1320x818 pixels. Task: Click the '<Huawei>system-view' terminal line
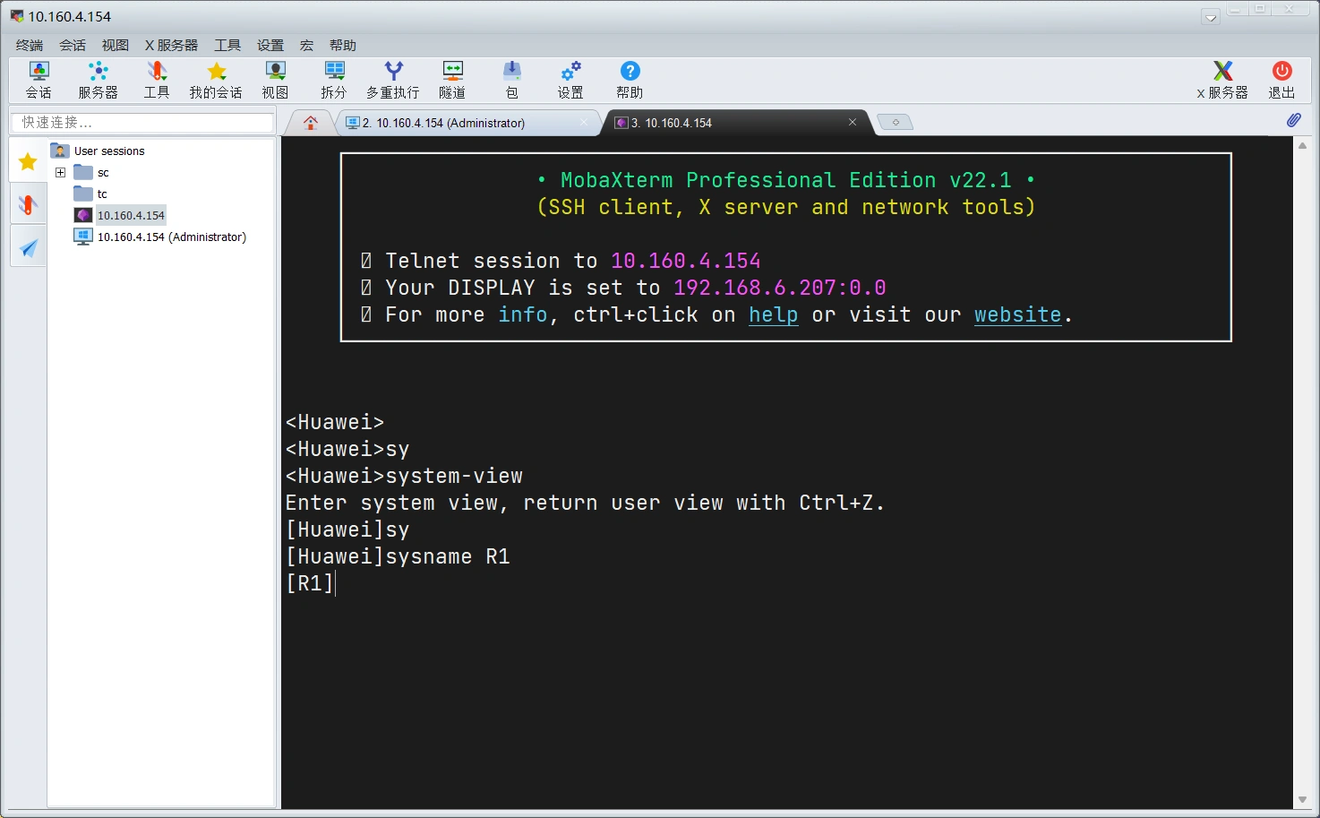pyautogui.click(x=404, y=476)
